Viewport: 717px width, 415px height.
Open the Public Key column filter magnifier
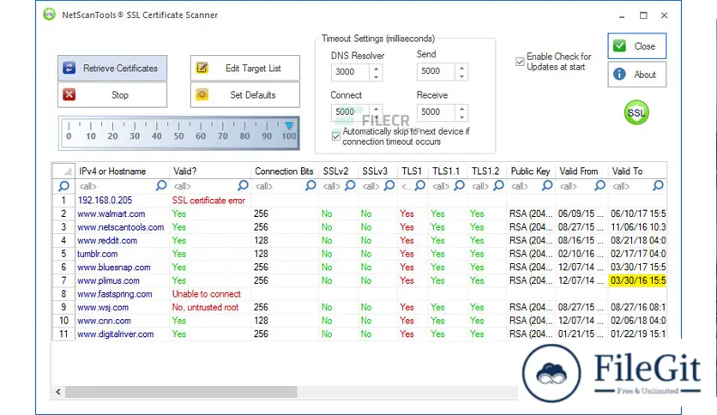pyautogui.click(x=547, y=185)
